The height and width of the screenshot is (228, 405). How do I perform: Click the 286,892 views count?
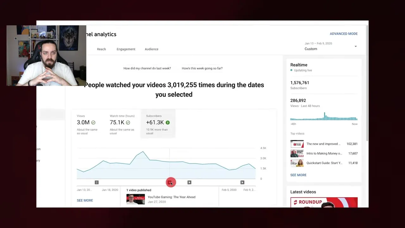pyautogui.click(x=298, y=100)
